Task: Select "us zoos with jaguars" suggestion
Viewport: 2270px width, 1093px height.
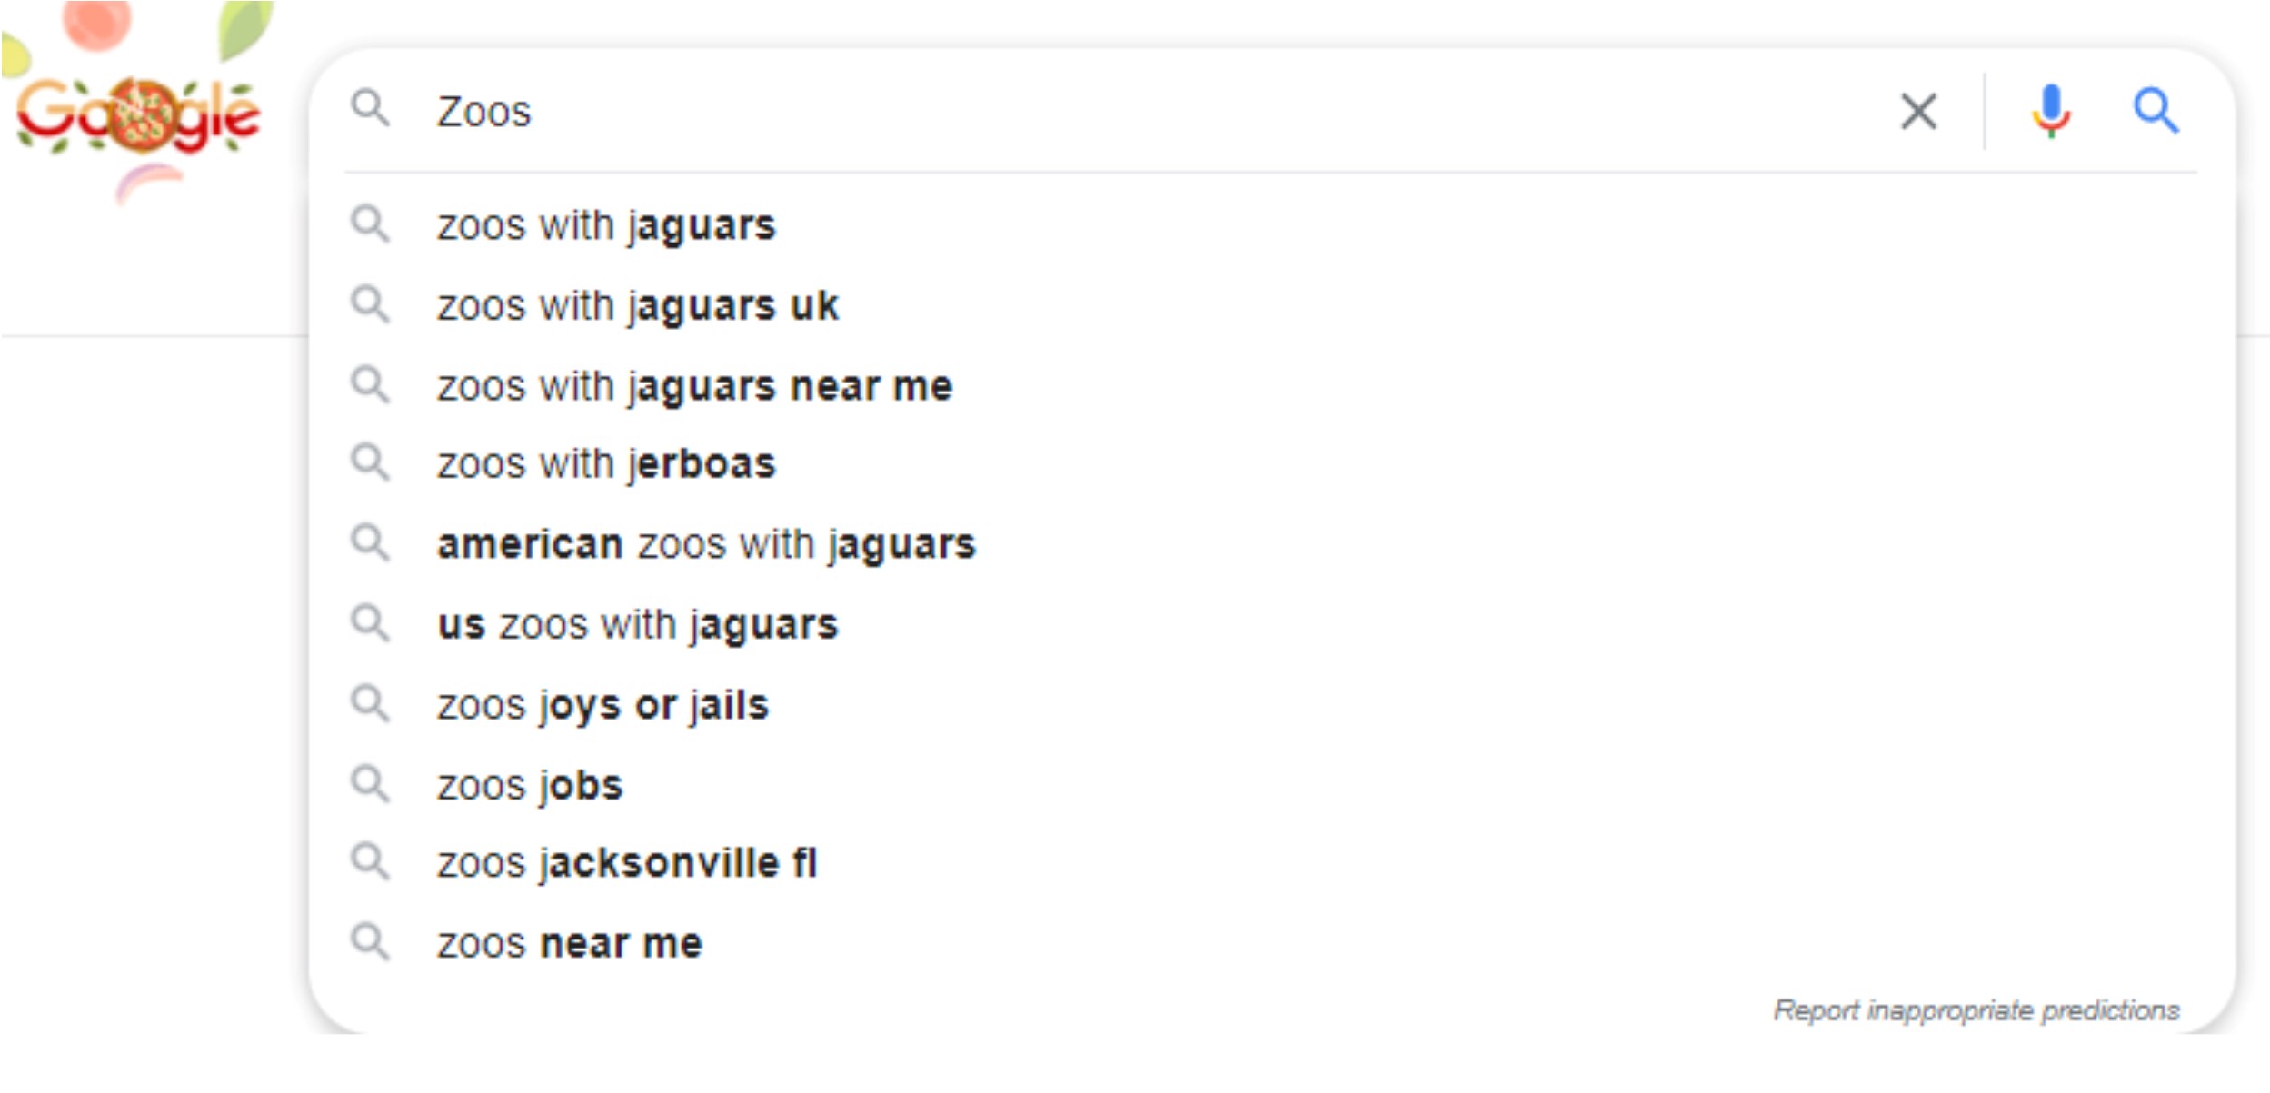Action: [637, 625]
